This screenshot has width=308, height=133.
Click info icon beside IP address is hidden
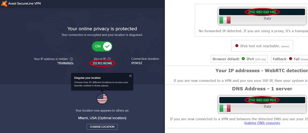pyautogui.click(x=72, y=59)
